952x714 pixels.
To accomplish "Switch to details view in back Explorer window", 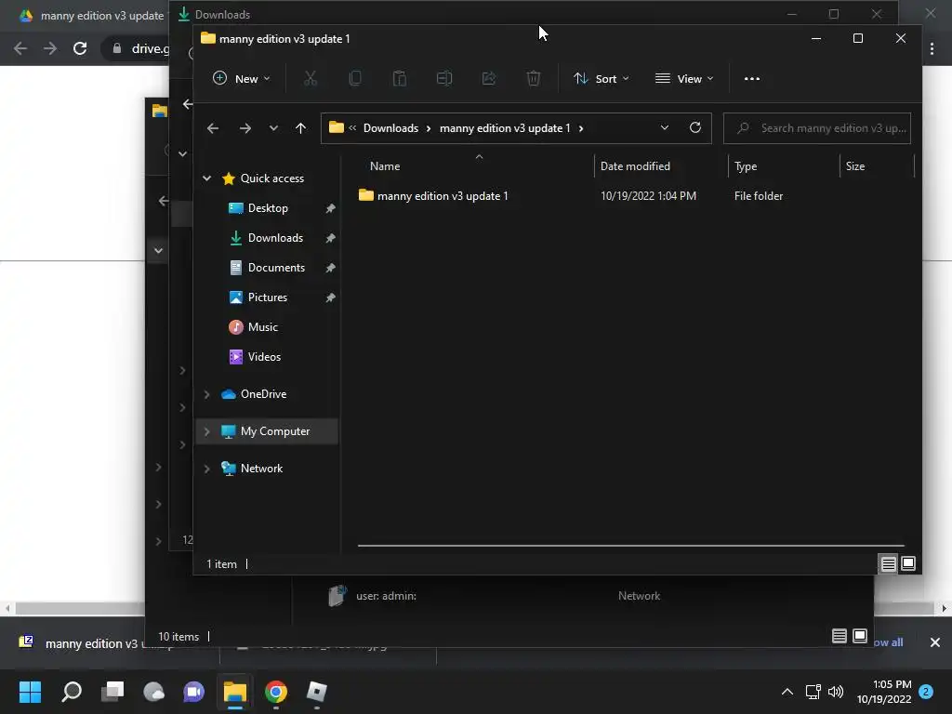I will tap(840, 636).
